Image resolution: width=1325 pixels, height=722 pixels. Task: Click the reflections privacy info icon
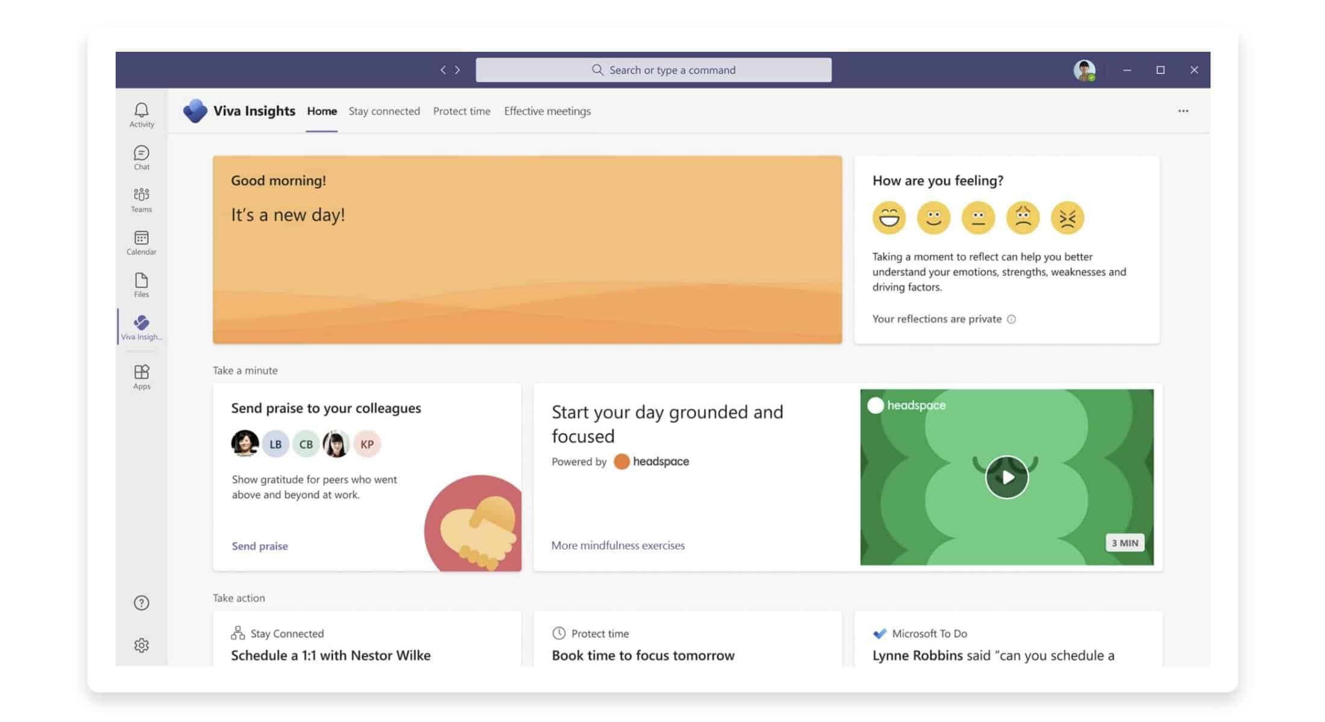tap(1011, 319)
